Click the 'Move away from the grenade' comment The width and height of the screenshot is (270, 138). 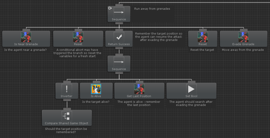point(243,50)
